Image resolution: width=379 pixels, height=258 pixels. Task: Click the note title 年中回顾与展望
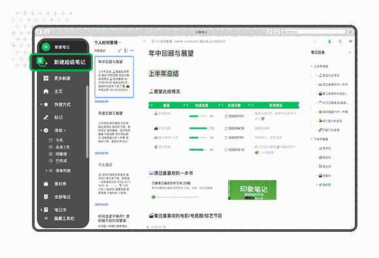(x=171, y=53)
